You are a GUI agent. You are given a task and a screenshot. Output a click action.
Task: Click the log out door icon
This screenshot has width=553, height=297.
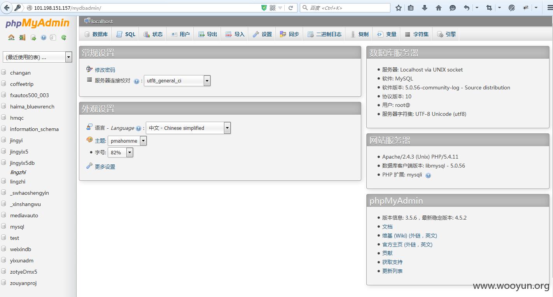point(22,38)
